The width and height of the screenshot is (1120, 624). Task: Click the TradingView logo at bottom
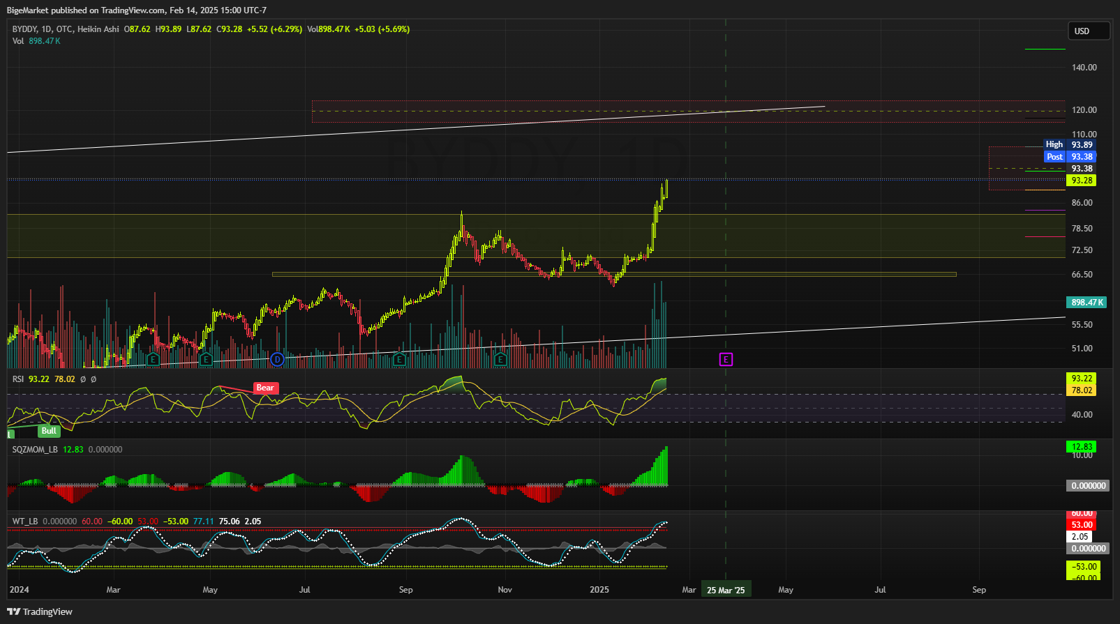pyautogui.click(x=40, y=612)
